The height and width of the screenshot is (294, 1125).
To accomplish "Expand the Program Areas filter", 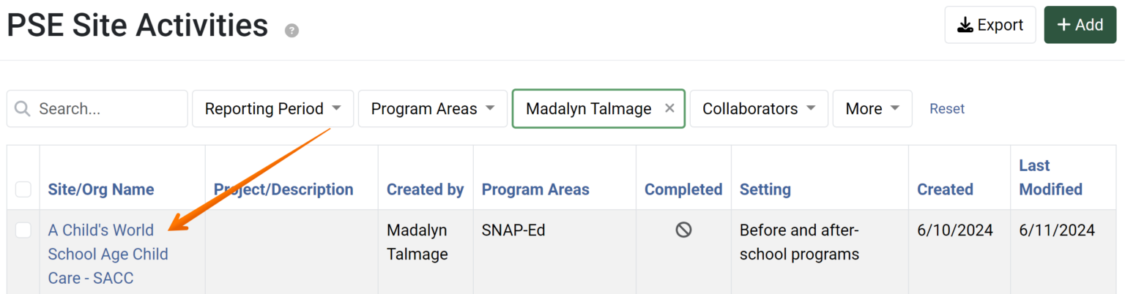I will [432, 109].
